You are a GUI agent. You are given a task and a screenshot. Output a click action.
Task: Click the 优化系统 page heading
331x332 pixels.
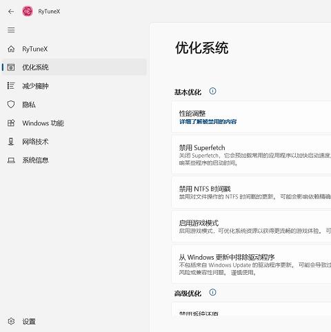click(202, 48)
